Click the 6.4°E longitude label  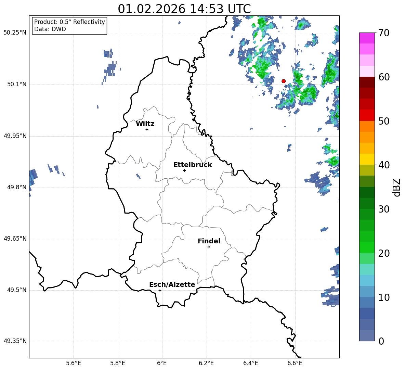click(250, 363)
